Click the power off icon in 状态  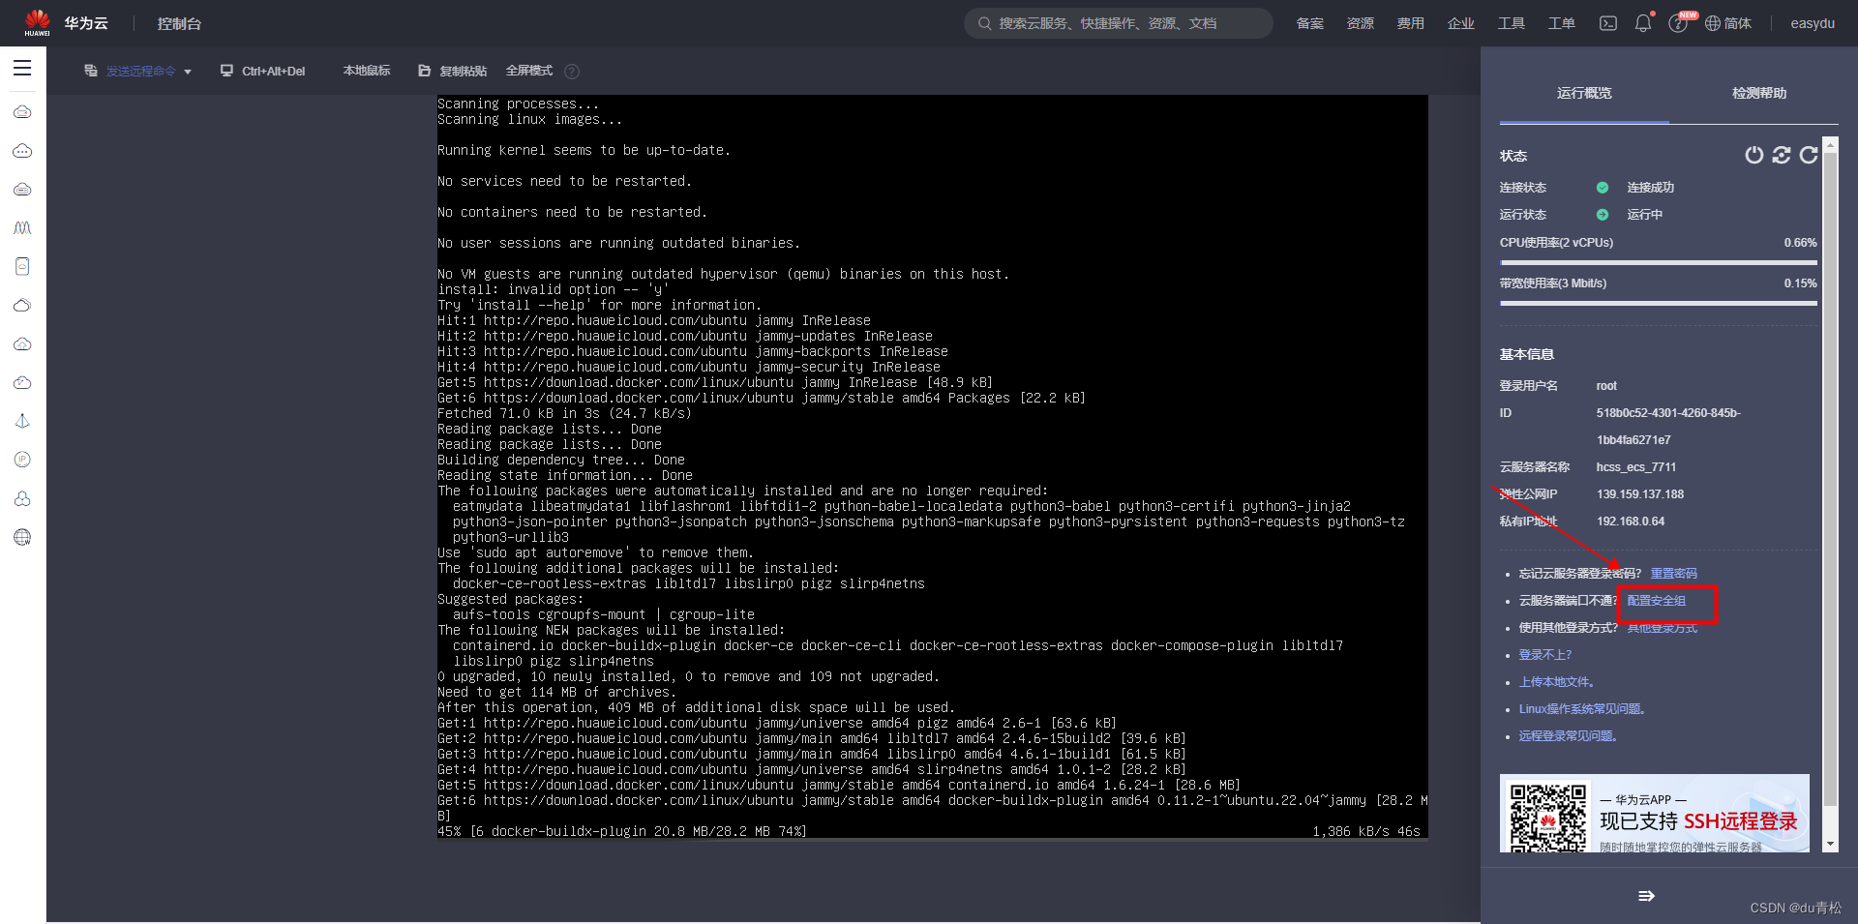coord(1753,155)
